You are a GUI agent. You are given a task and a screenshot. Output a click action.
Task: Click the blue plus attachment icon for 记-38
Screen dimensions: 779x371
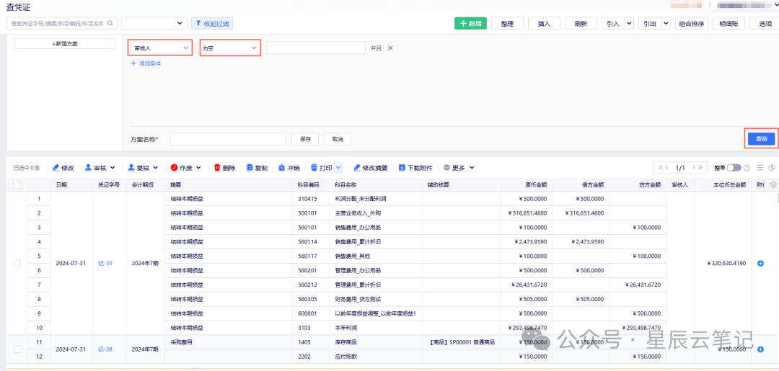[x=760, y=349]
